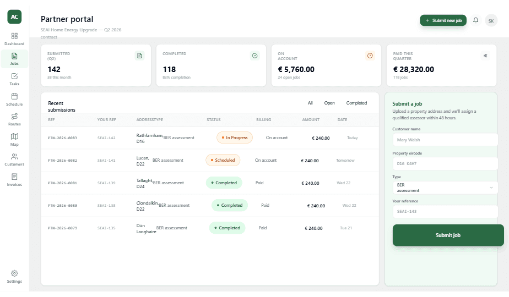Viewport: 509px width, 297px height.
Task: Click the 118 completed count
Action: tap(169, 69)
